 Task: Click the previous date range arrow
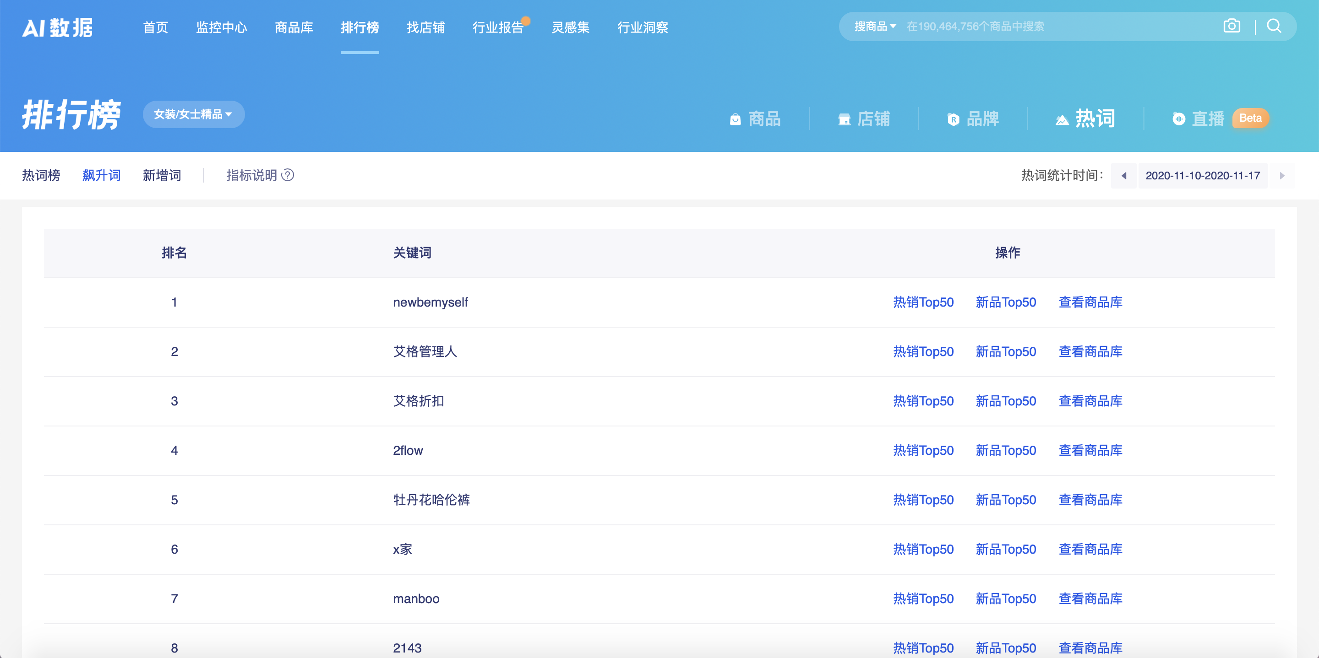click(x=1124, y=176)
